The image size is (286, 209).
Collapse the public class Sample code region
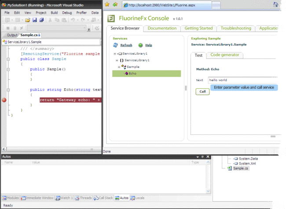pos(8,59)
